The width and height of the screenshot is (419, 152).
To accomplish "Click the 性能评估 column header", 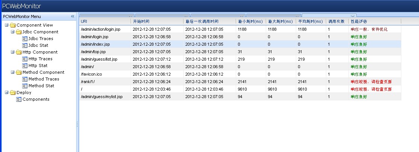I will coord(374,22).
